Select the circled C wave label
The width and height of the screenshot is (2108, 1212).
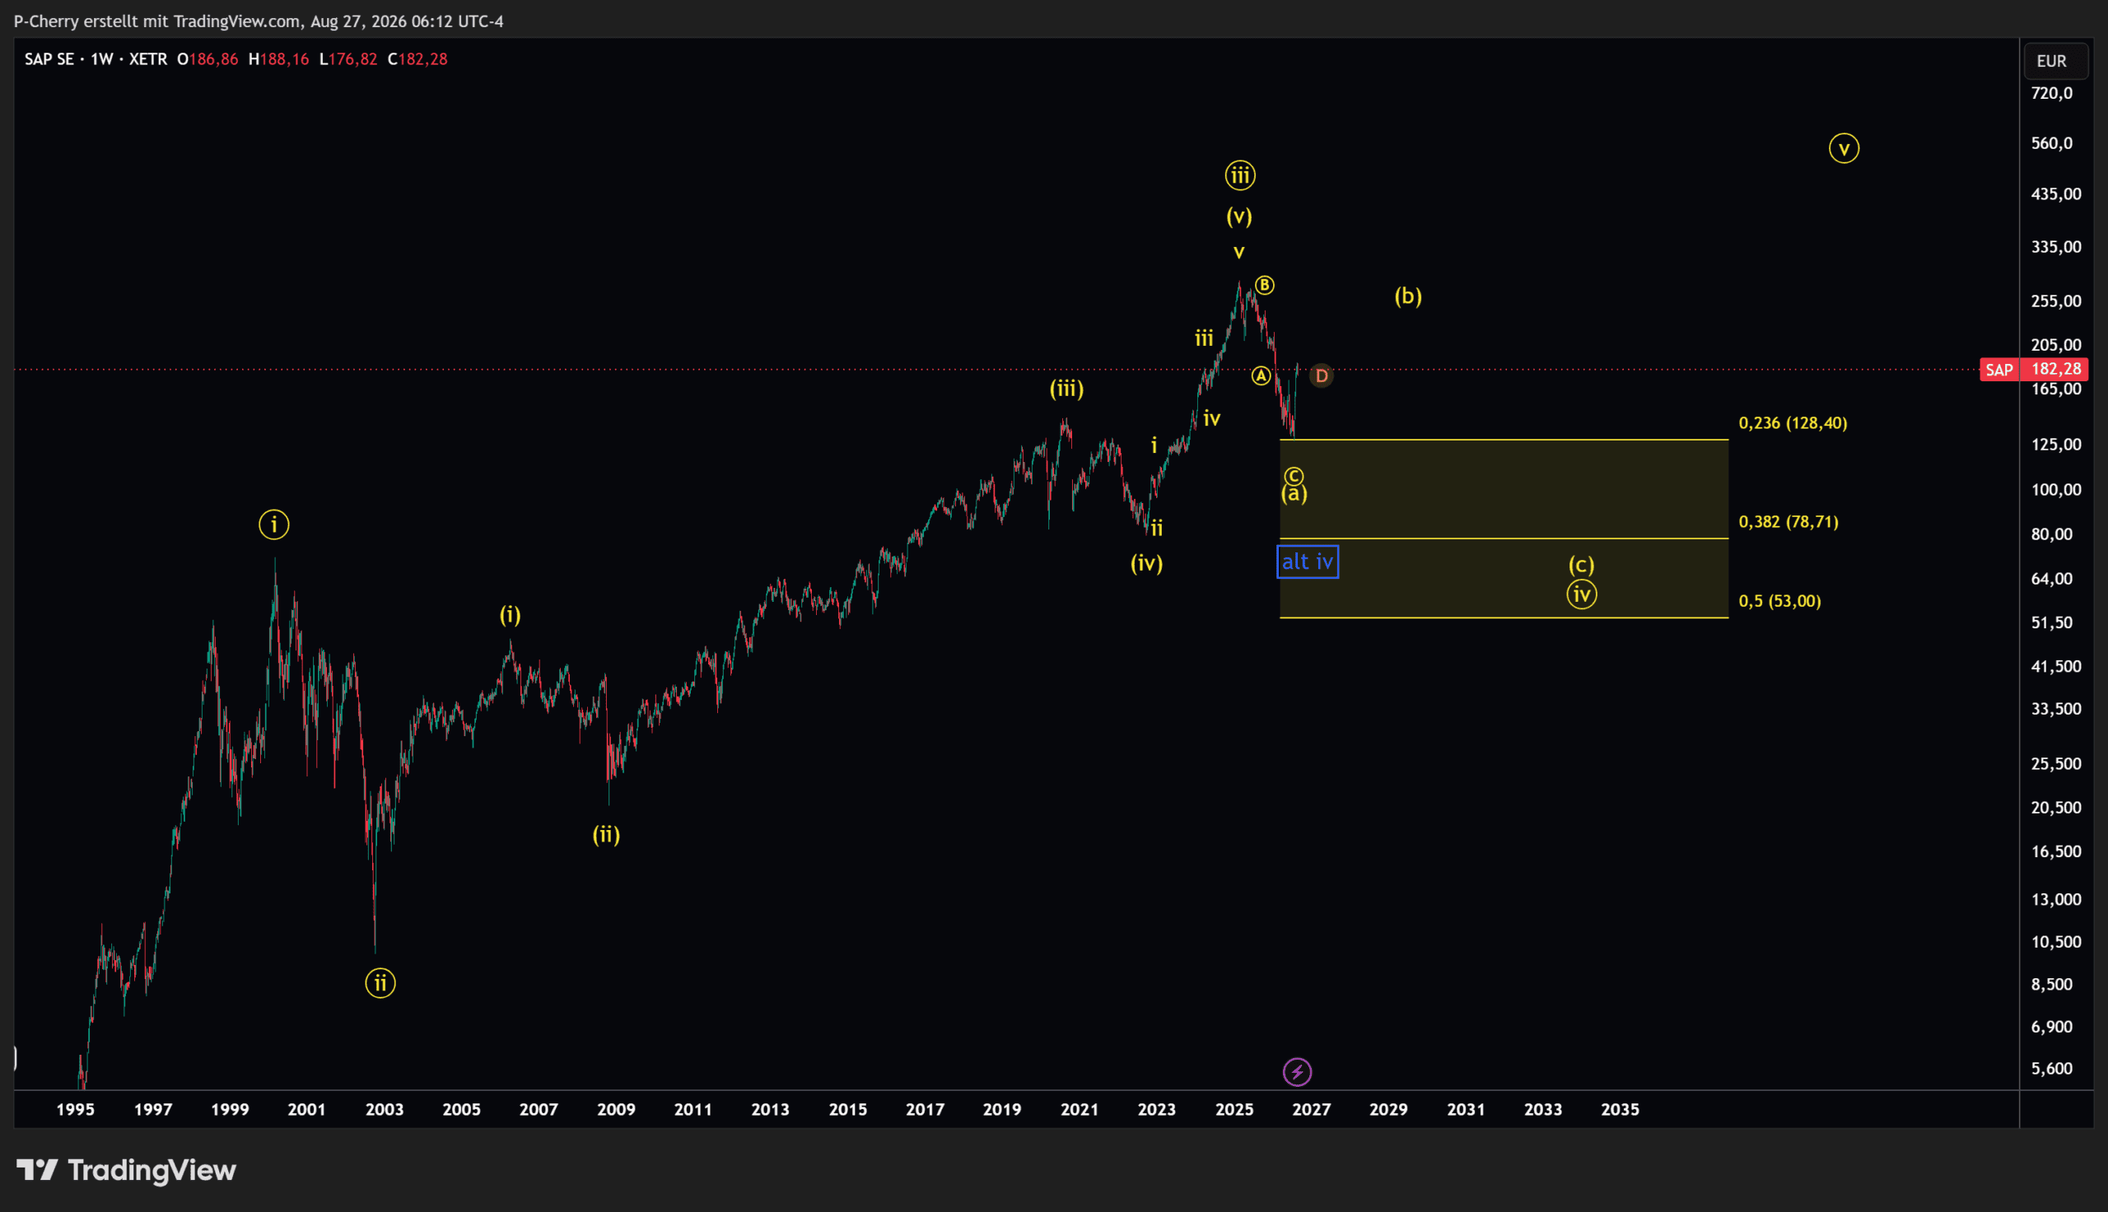tap(1294, 476)
